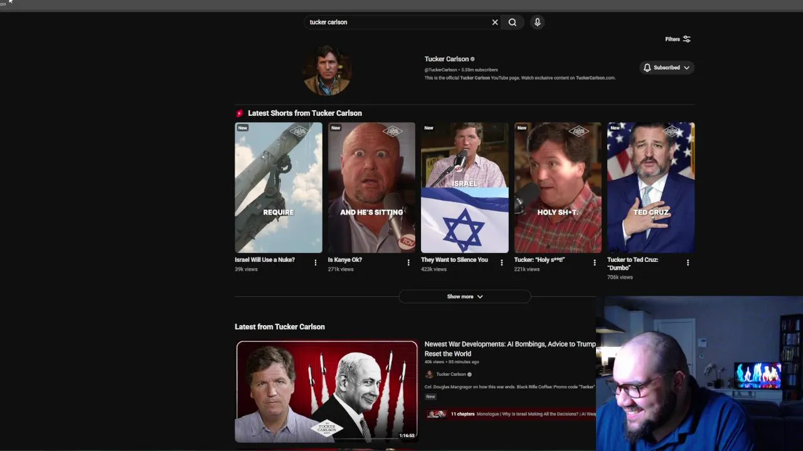Open options menu for 'They Want to Silence You'
The image size is (803, 451).
click(501, 262)
